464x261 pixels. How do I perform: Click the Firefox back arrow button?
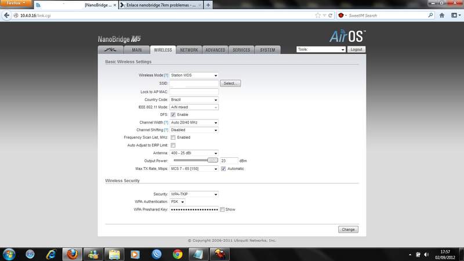pos(6,16)
